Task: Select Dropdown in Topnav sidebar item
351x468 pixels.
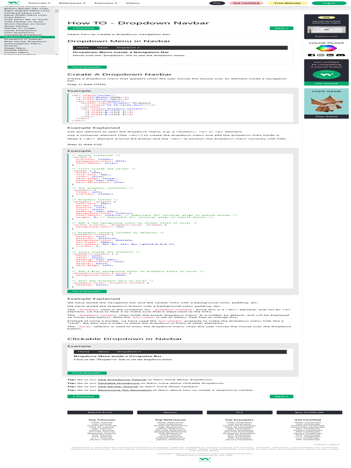Action: [27, 37]
